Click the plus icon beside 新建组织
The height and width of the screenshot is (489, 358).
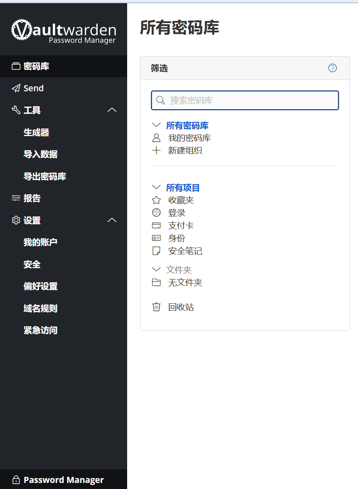pos(156,151)
